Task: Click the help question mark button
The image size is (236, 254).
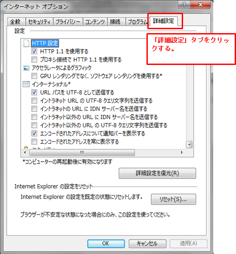Action: (x=184, y=4)
